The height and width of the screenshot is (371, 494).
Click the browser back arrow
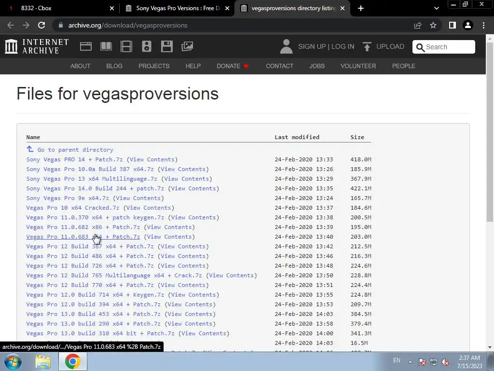[11, 25]
